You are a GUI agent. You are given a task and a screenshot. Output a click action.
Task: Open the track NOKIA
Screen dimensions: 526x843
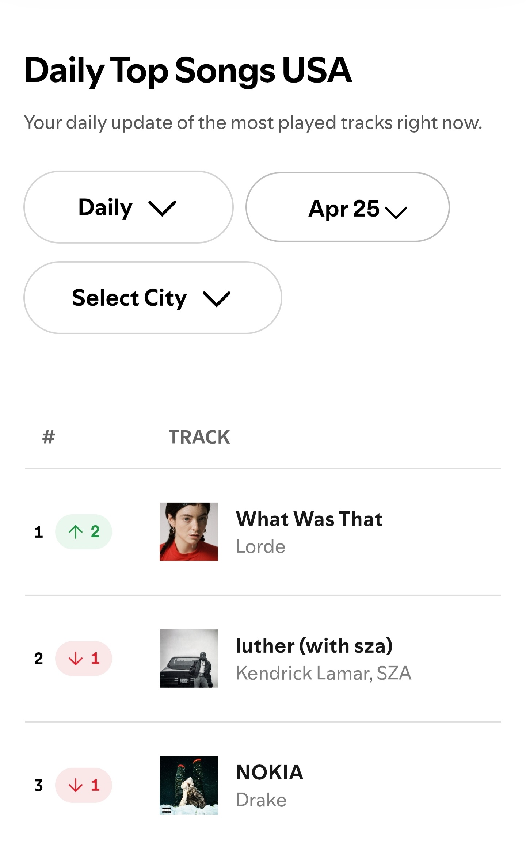pos(270,773)
